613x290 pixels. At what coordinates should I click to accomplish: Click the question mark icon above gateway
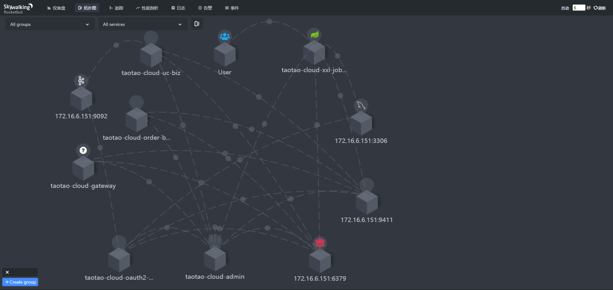tap(83, 150)
